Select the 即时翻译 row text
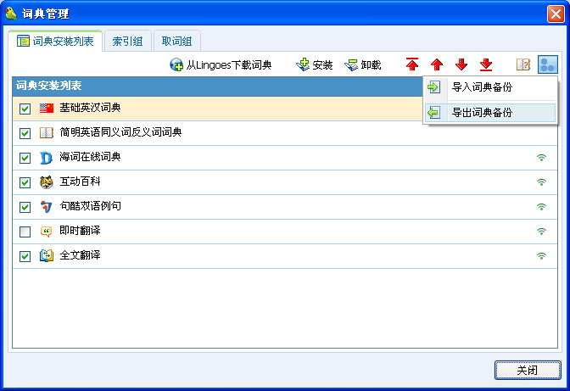 (80, 231)
